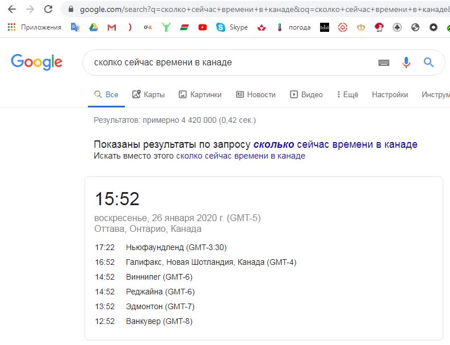Open Google Translate bookmark icon
The image size is (450, 345).
tap(75, 27)
